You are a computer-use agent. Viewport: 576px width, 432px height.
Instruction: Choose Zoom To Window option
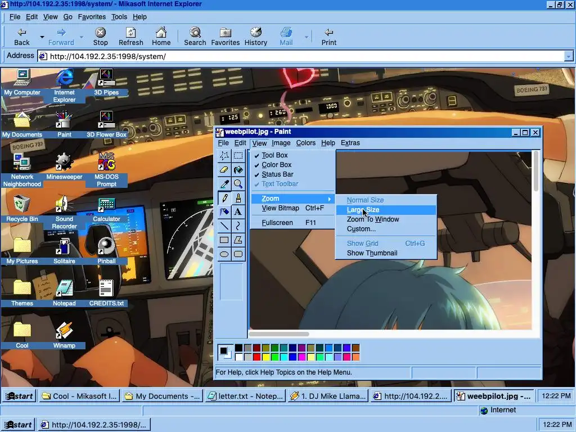(x=386, y=219)
